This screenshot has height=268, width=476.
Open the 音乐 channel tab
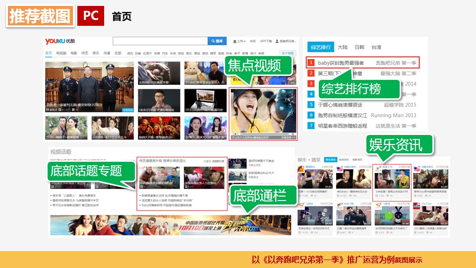(x=96, y=53)
